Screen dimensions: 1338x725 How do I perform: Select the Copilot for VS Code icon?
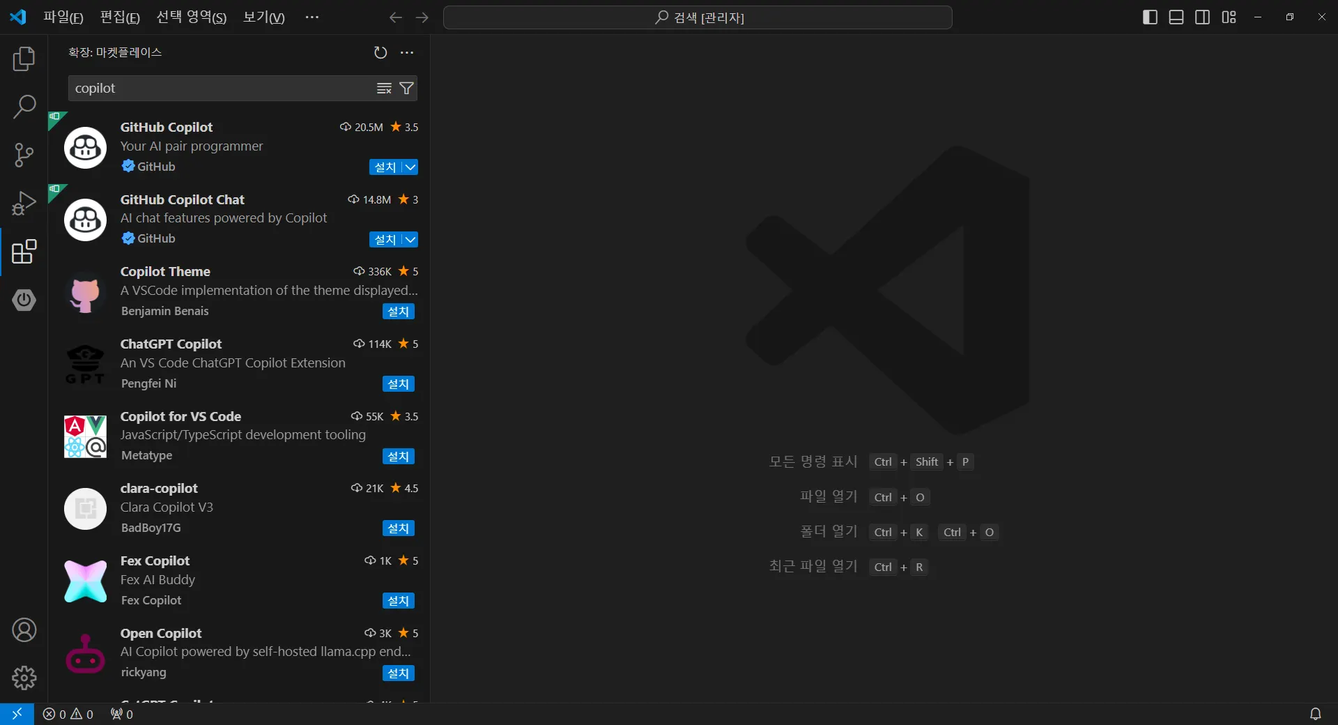86,436
